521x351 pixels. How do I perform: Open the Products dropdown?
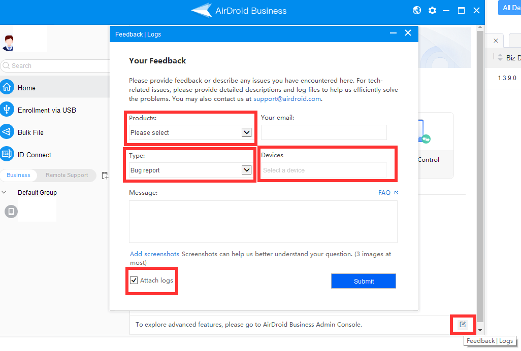[x=190, y=132]
